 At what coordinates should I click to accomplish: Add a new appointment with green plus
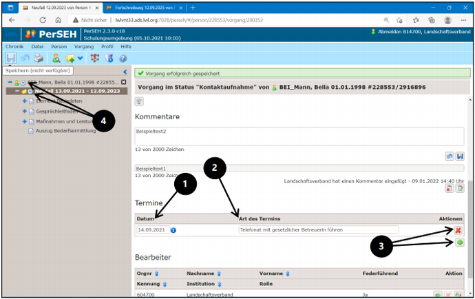pyautogui.click(x=460, y=243)
